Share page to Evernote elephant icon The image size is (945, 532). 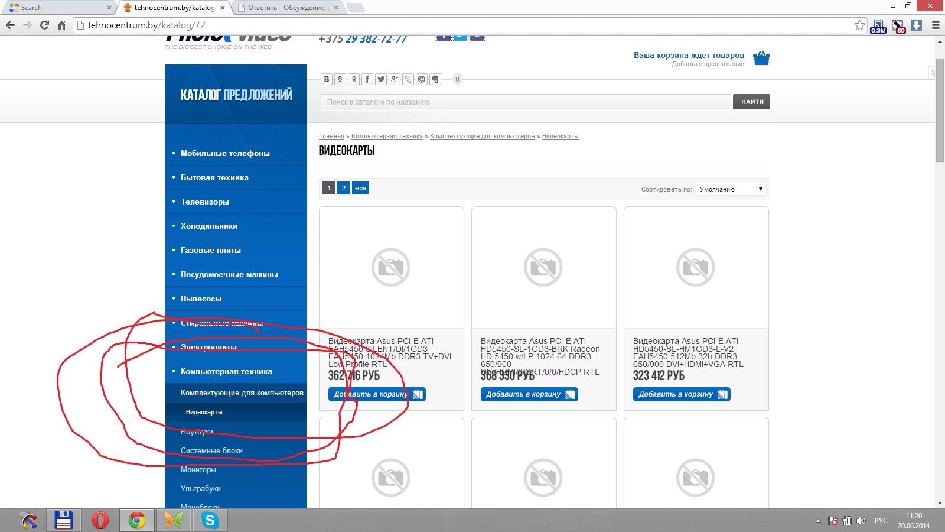coord(435,79)
